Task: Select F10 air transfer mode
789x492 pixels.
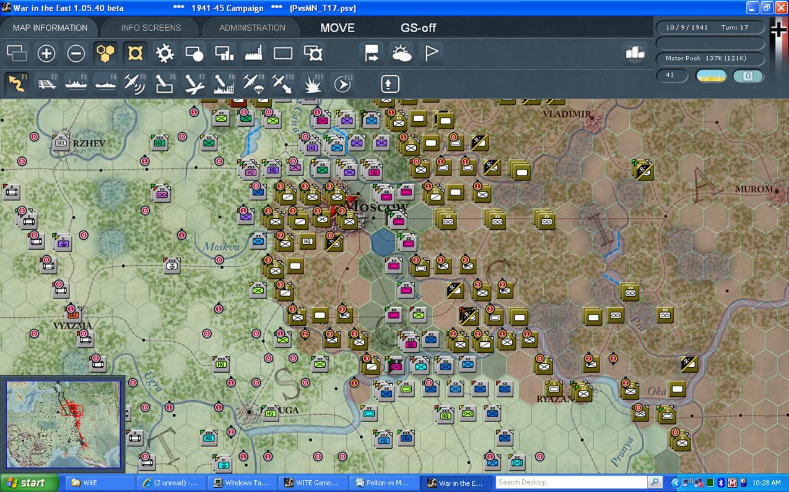Action: (x=283, y=83)
